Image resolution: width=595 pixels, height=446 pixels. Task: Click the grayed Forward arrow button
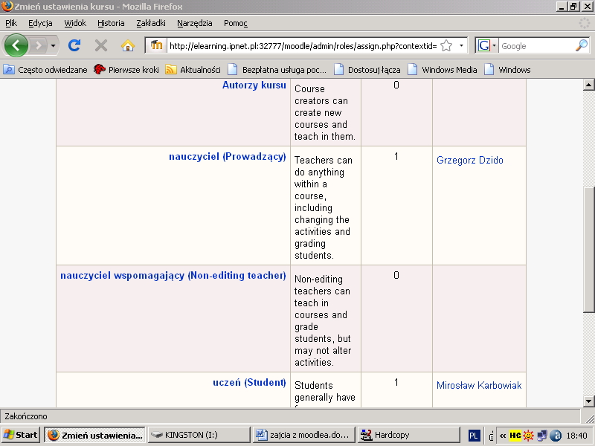pyautogui.click(x=39, y=46)
